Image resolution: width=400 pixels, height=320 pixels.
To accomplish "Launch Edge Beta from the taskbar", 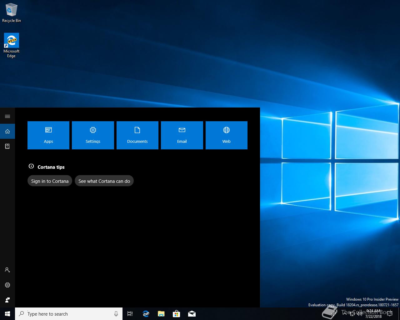I will [146, 314].
